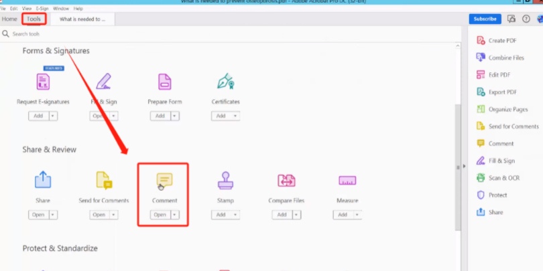Click Open under Send for Comments
543x271 pixels.
pyautogui.click(x=99, y=215)
